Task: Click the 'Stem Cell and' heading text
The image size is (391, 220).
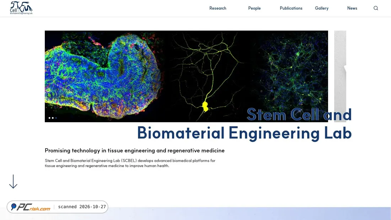Action: [x=299, y=115]
